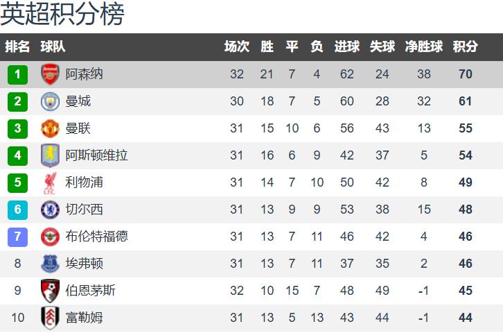This screenshot has width=503, height=333.
Task: Click the purple rank 7 badge
Action: 18,237
